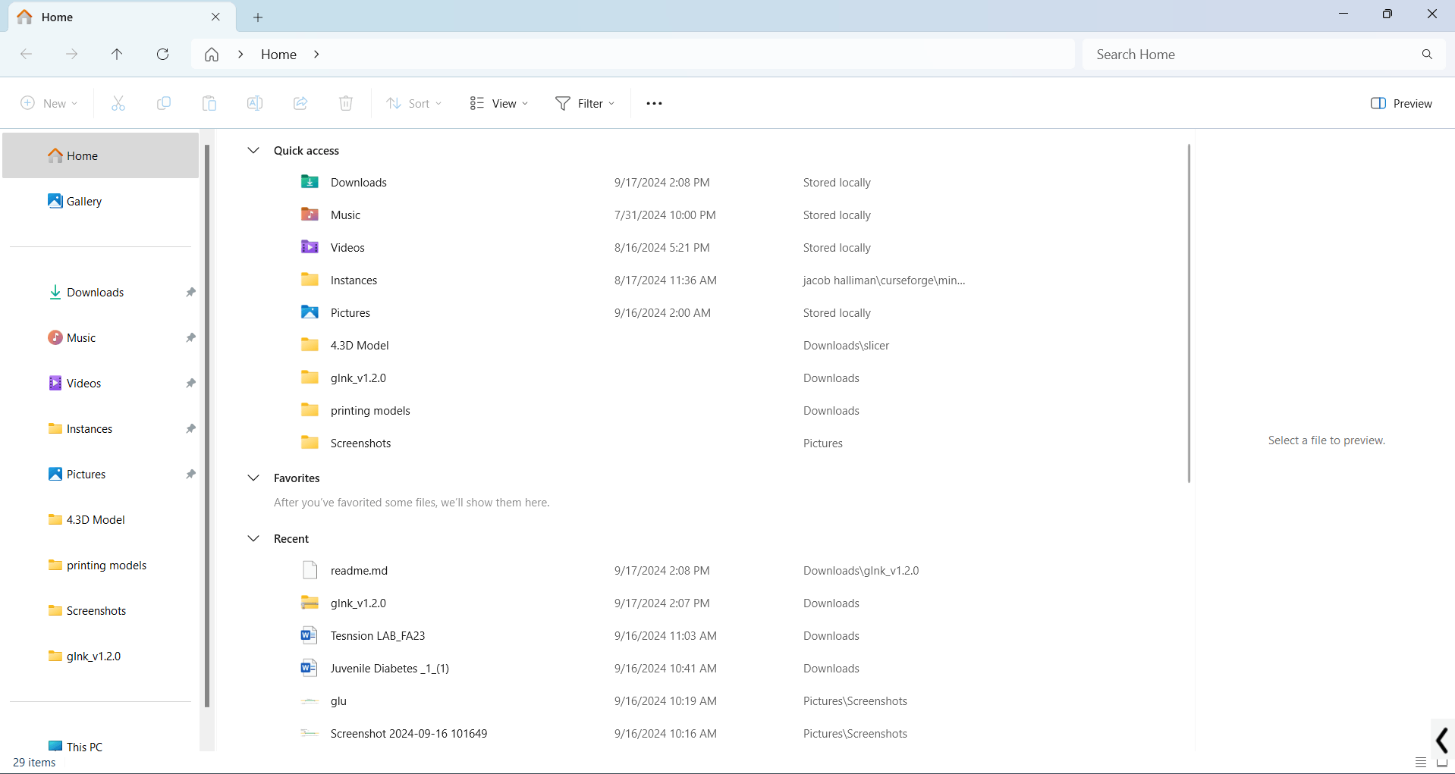Click the home icon in the address bar
Image resolution: width=1455 pixels, height=774 pixels.
coord(212,55)
